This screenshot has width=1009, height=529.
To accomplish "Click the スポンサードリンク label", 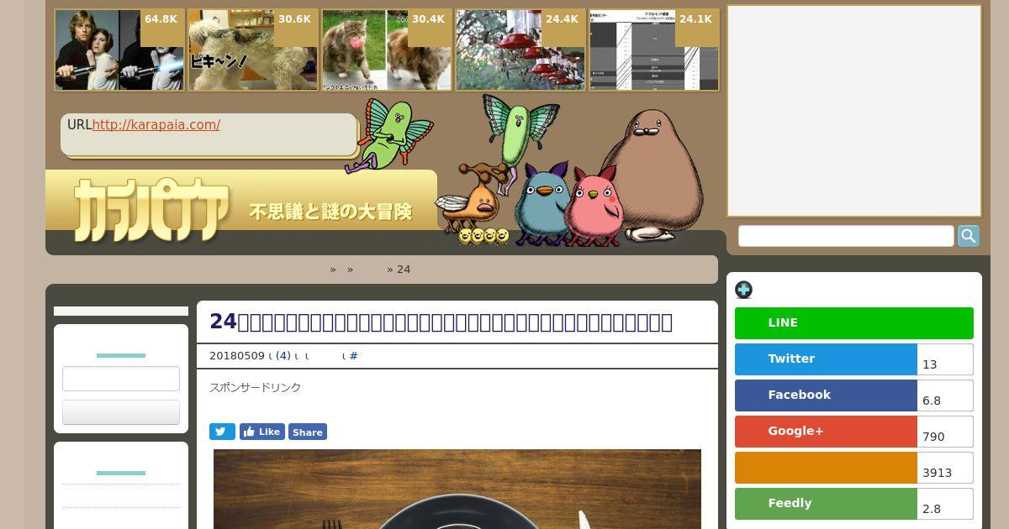I will (255, 388).
